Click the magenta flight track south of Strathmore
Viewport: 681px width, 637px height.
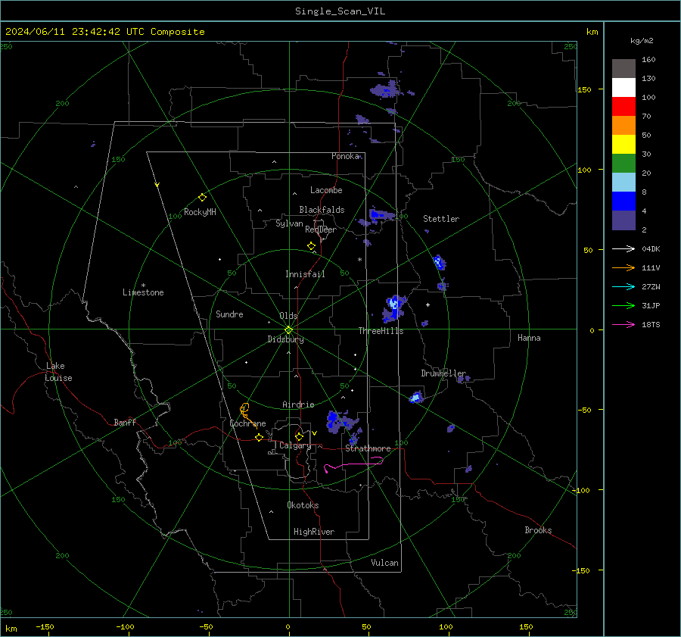pyautogui.click(x=353, y=464)
